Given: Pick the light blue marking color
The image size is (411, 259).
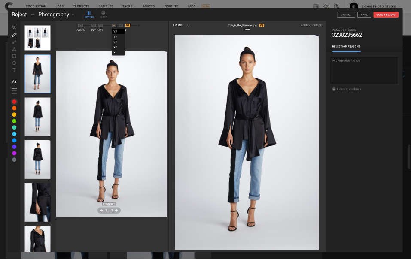Looking at the screenshot, I should point(14,134).
